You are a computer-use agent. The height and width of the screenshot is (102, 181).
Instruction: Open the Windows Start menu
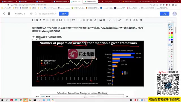coord(2,100)
